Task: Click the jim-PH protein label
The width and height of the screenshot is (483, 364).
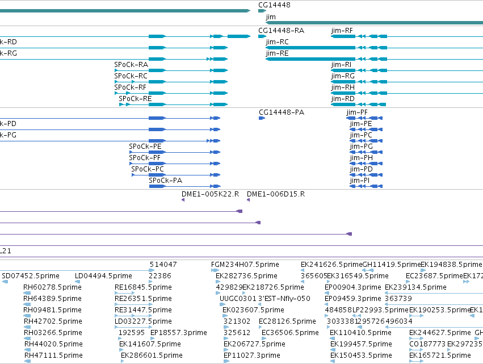Action: point(362,158)
